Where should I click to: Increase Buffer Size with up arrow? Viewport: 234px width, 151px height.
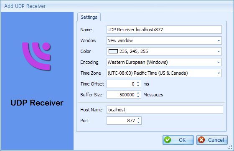(x=138, y=93)
